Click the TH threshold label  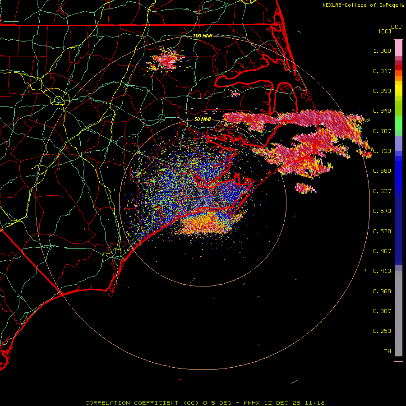tap(388, 351)
